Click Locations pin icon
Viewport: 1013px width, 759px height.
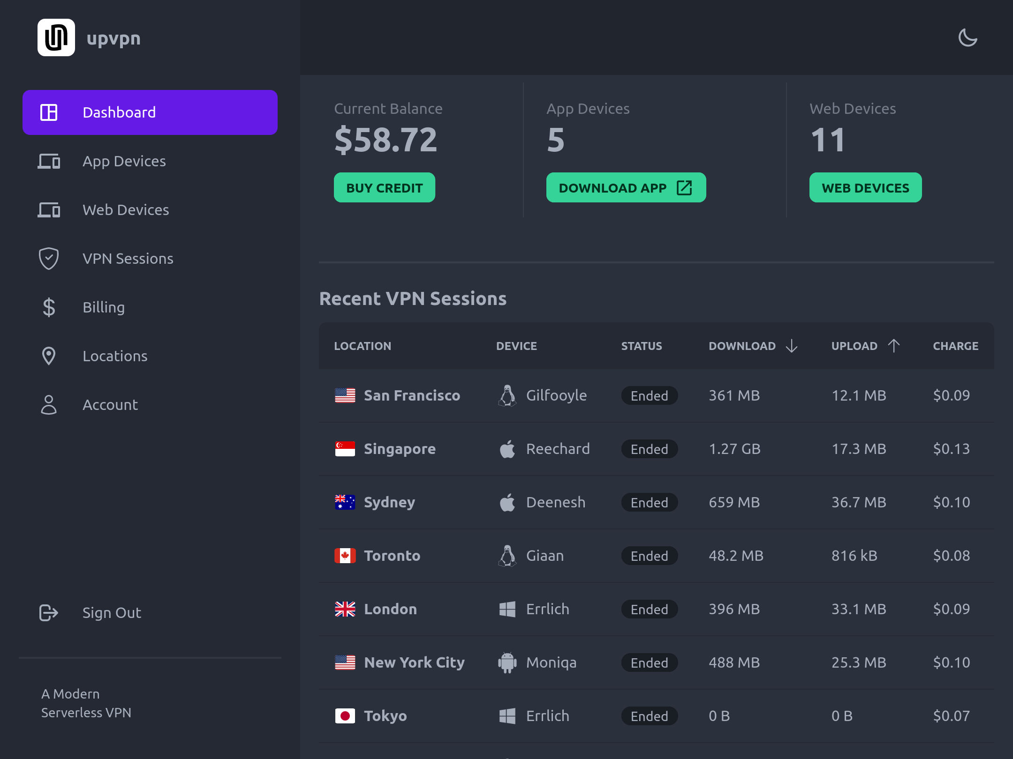49,356
